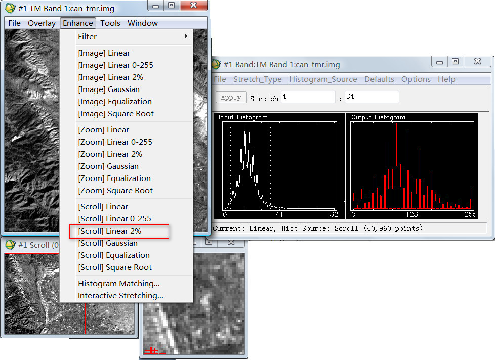Minimize the Band histogram window
Screen dimensions: 495x360
439,62
